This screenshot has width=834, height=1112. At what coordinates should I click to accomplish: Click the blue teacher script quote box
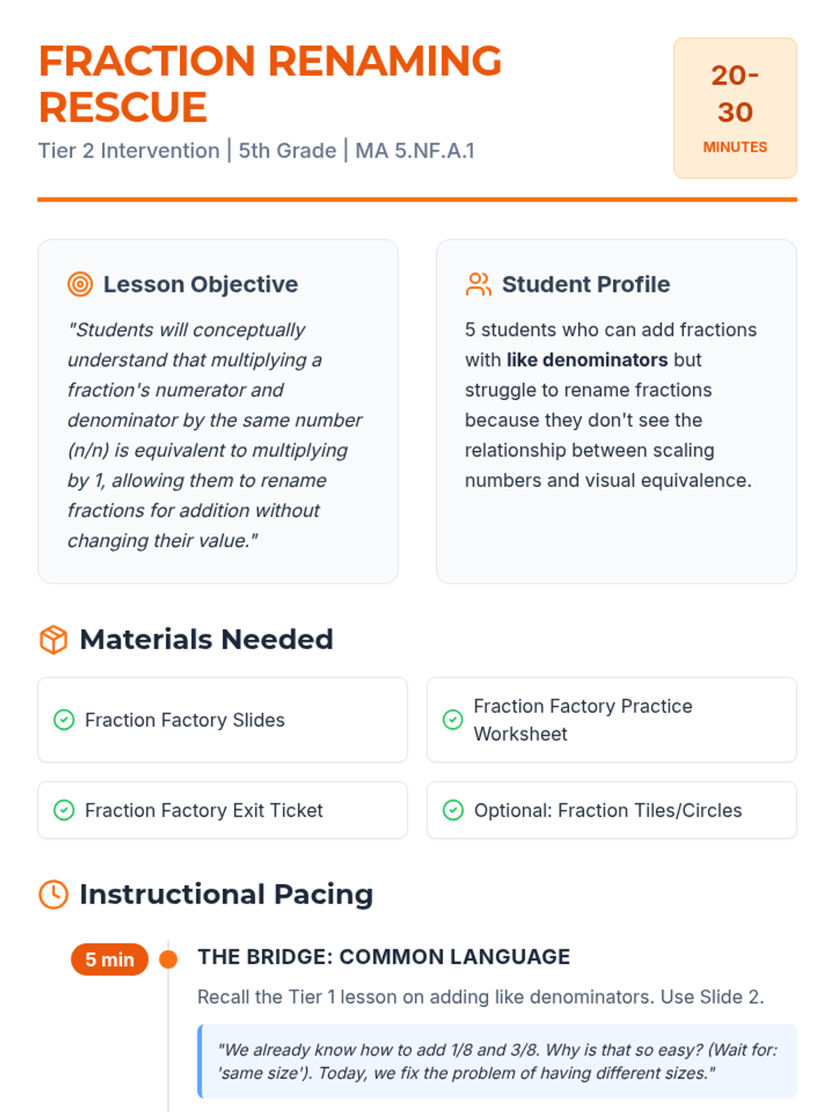coord(497,1061)
